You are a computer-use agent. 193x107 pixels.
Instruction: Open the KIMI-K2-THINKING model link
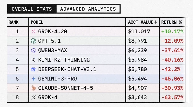point(64,60)
